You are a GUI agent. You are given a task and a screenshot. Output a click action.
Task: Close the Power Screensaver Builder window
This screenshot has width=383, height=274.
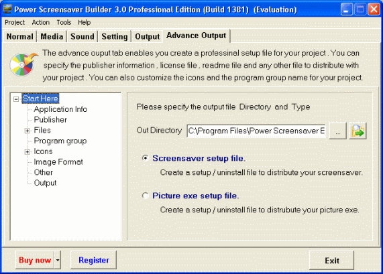tap(374, 9)
